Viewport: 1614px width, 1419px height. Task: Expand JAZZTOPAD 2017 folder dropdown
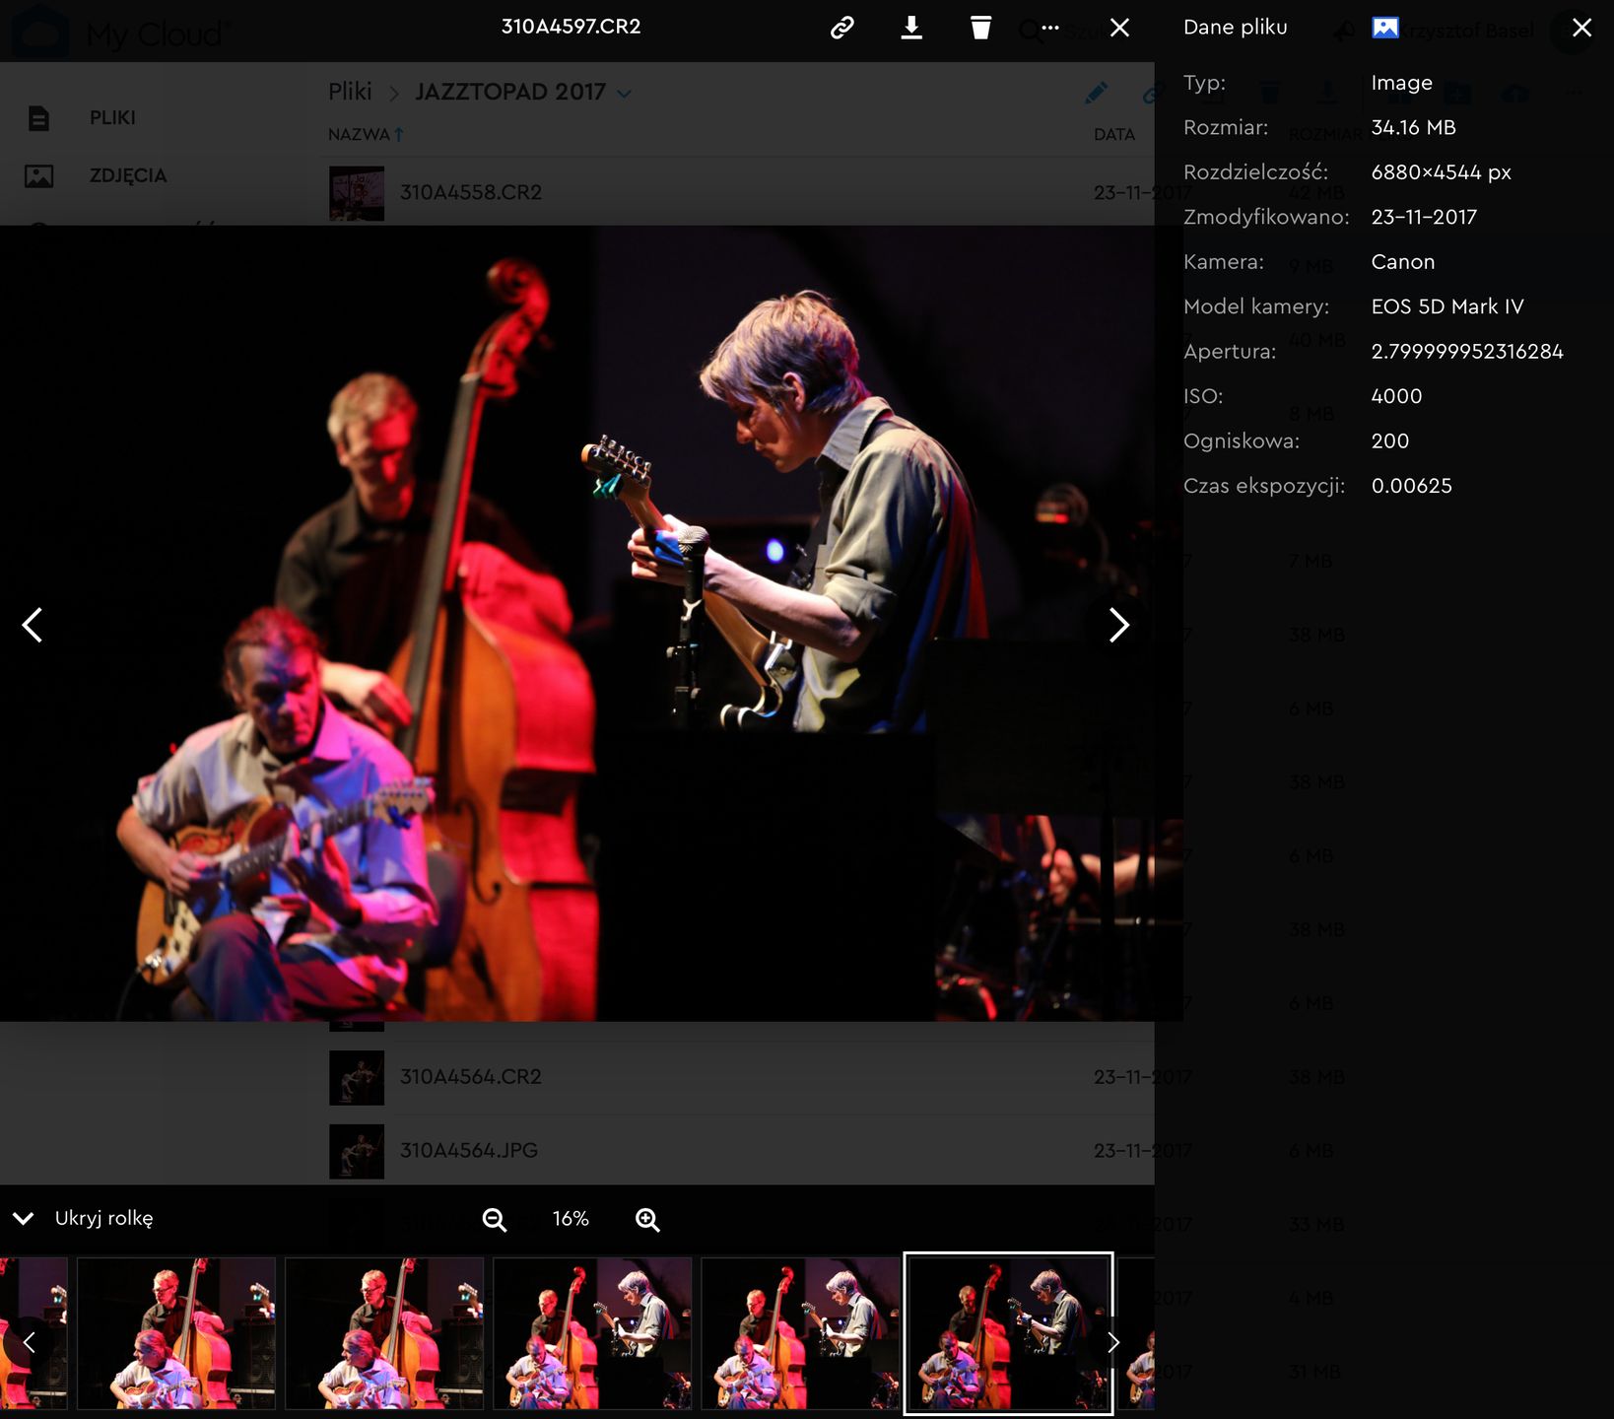[x=624, y=93]
